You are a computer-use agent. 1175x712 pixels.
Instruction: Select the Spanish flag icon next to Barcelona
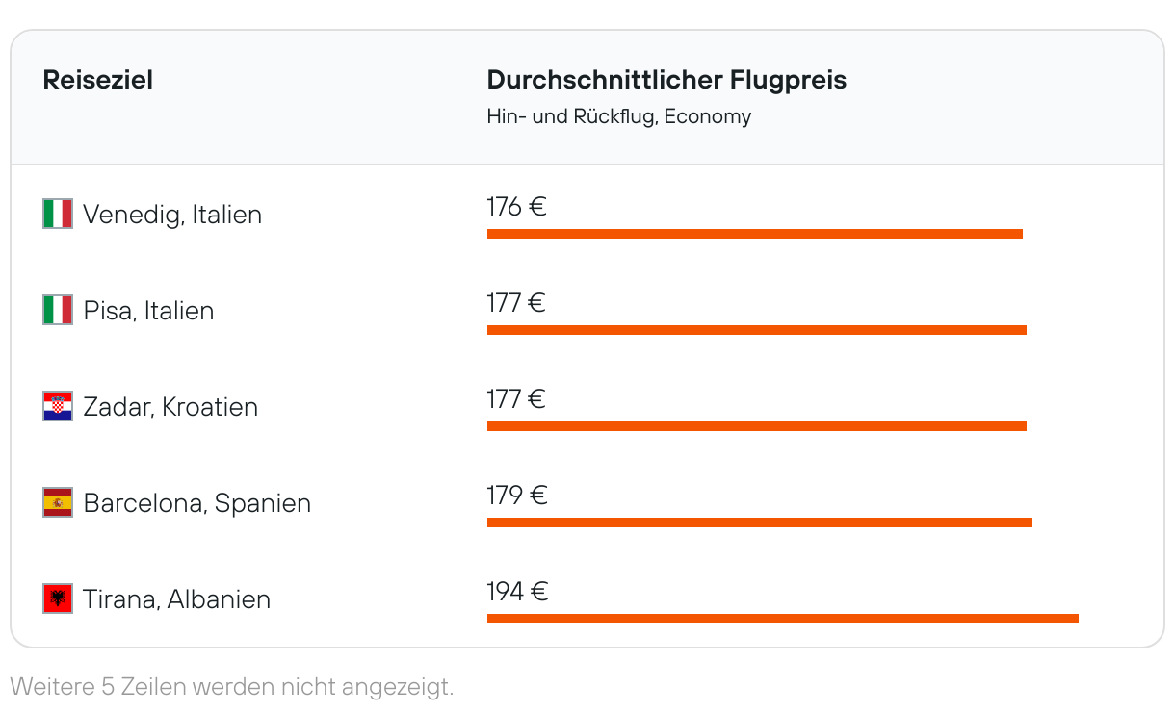(x=58, y=502)
